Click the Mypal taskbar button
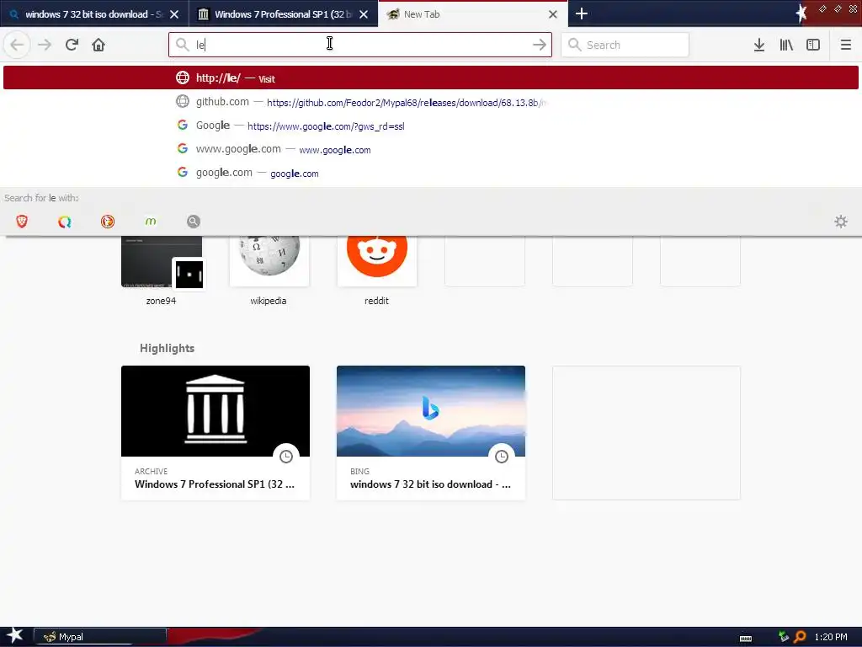The height and width of the screenshot is (647, 862). click(x=100, y=637)
